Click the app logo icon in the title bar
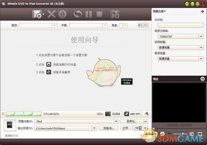 [x=3, y=4]
